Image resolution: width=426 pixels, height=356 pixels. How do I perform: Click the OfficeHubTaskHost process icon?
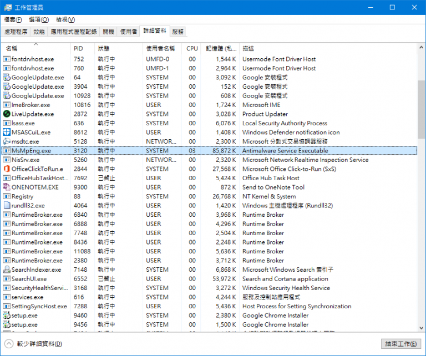(7, 178)
